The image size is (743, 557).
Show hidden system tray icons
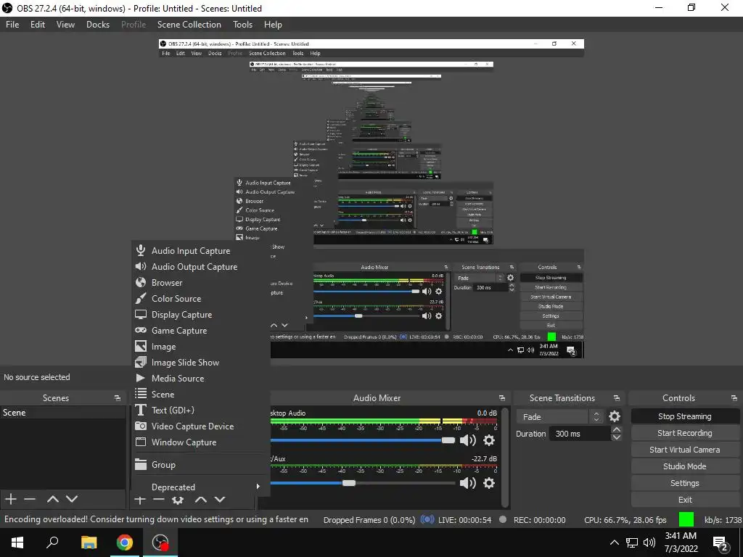point(614,542)
